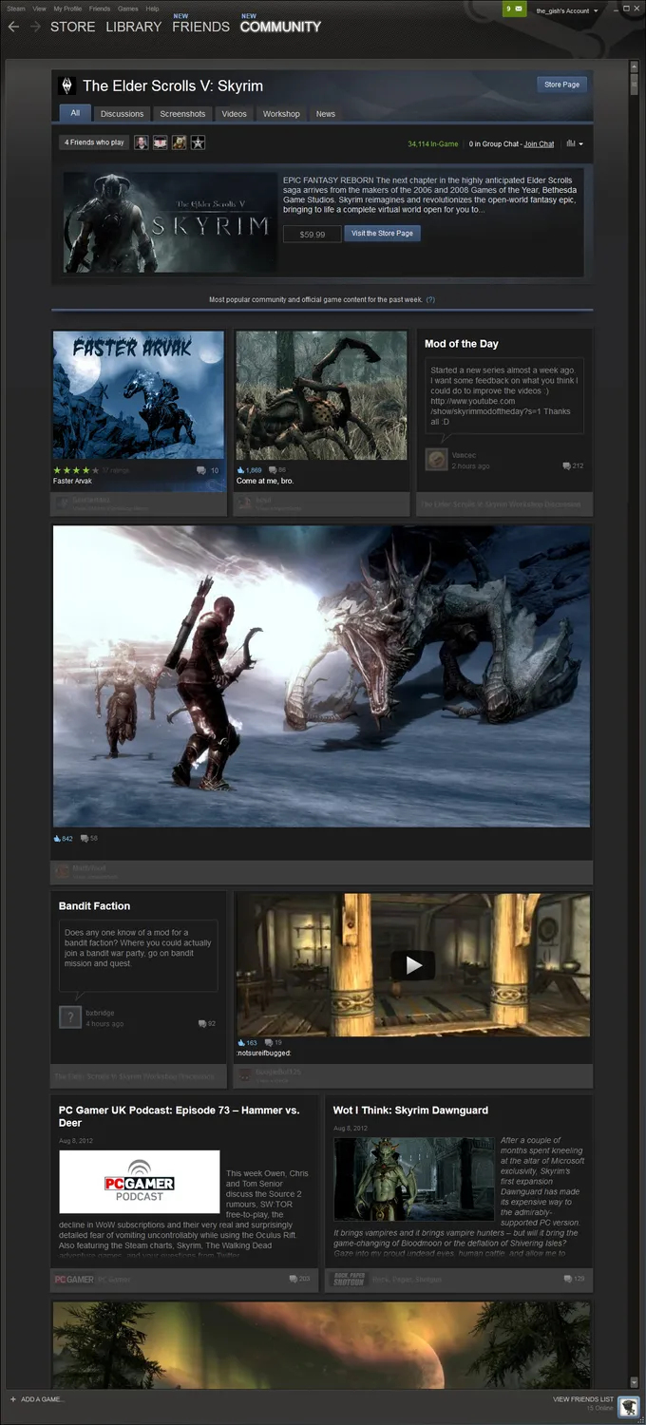Open the Games menu

pyautogui.click(x=127, y=9)
